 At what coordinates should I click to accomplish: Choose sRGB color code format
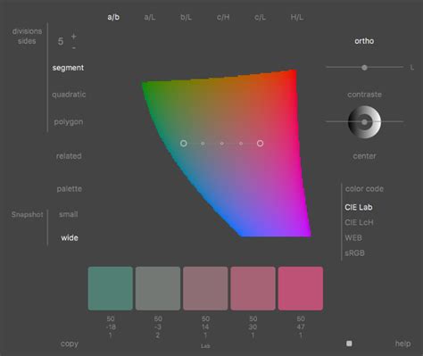click(354, 253)
